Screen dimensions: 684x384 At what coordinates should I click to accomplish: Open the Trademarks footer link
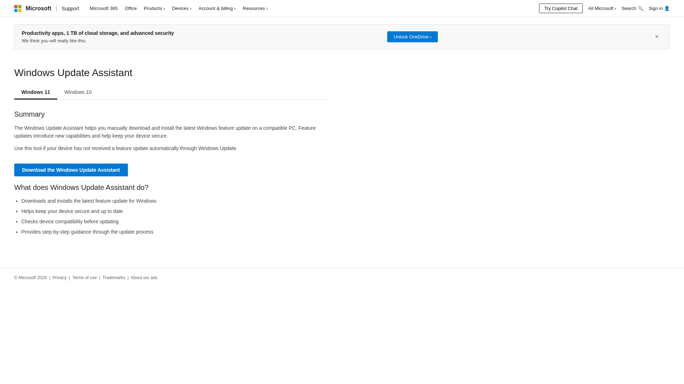pos(114,278)
